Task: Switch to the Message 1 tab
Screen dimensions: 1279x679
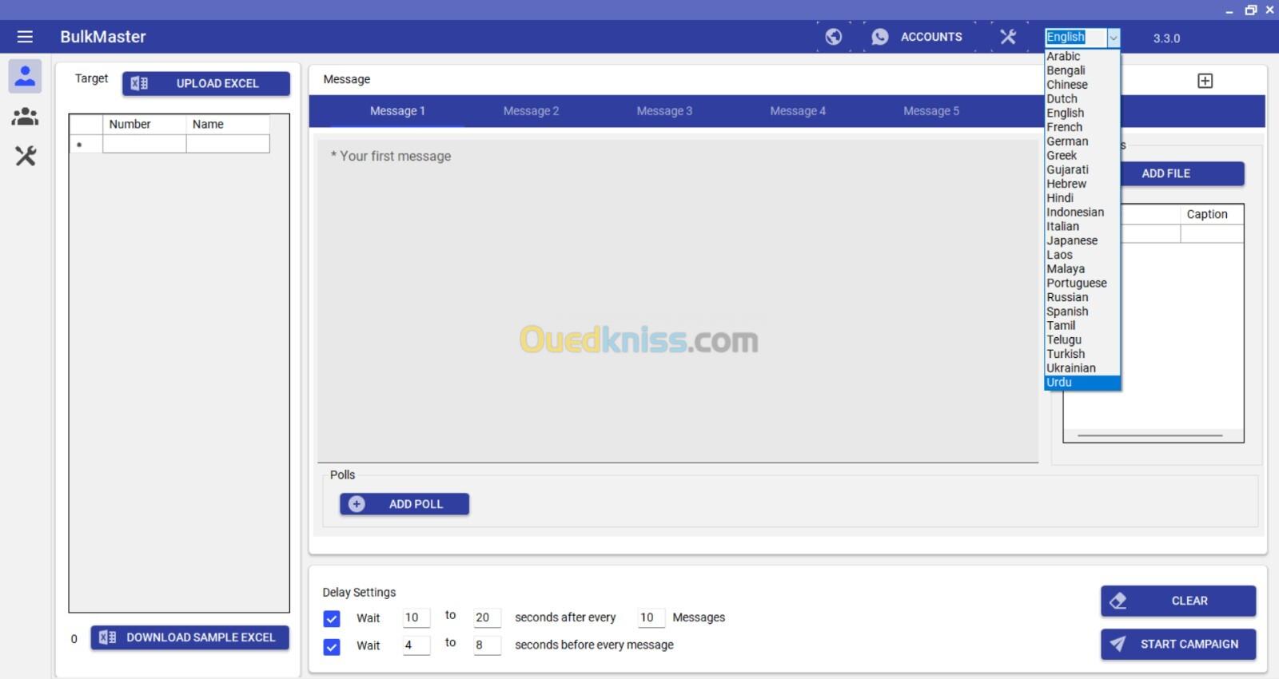Action: 397,111
